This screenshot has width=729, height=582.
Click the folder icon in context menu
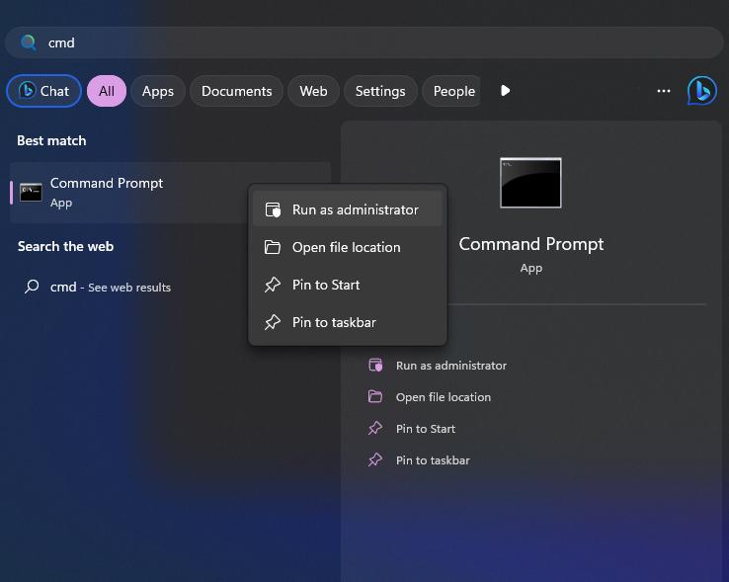tap(273, 247)
